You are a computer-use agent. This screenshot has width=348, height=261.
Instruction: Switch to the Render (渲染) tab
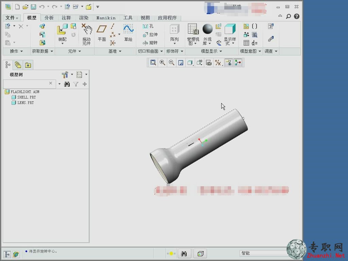point(84,18)
